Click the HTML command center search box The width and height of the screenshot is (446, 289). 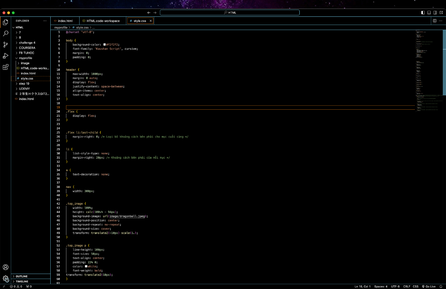(x=229, y=13)
